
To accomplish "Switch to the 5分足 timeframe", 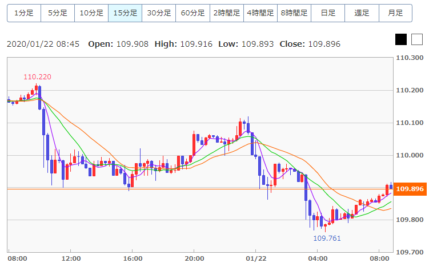I will pos(58,13).
